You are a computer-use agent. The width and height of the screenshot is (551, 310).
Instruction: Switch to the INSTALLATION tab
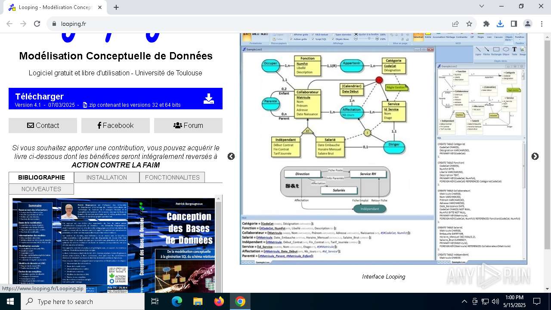(107, 177)
